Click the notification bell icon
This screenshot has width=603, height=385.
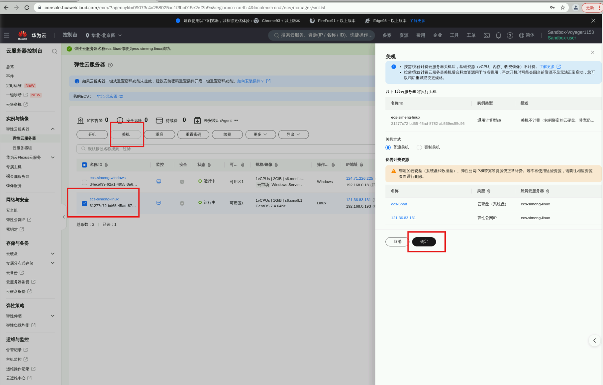[x=498, y=35]
